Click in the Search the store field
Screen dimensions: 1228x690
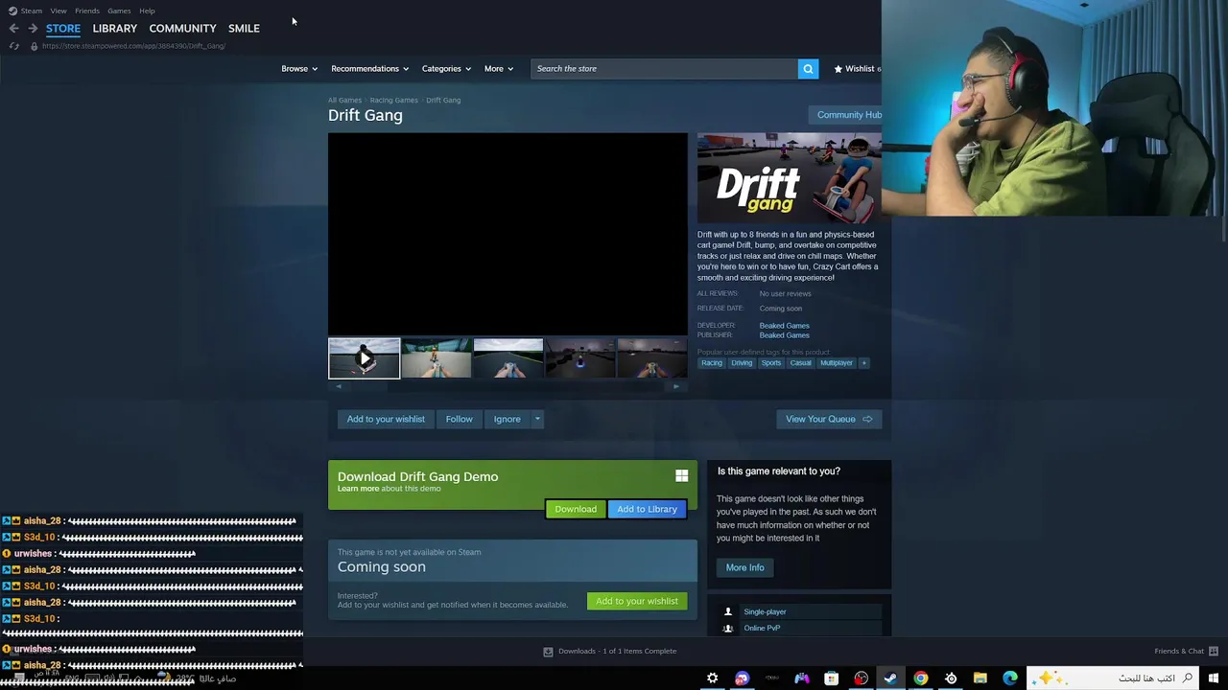coord(664,69)
